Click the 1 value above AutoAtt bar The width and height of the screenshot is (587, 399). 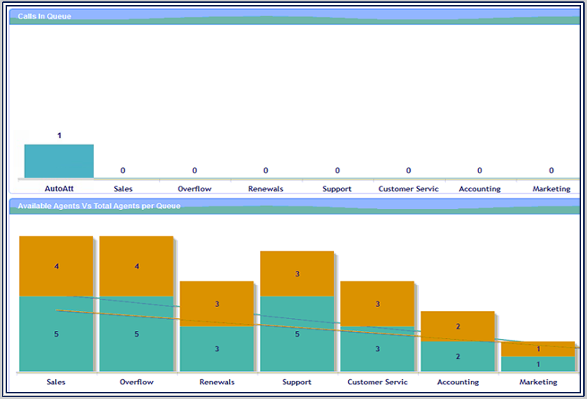(59, 135)
